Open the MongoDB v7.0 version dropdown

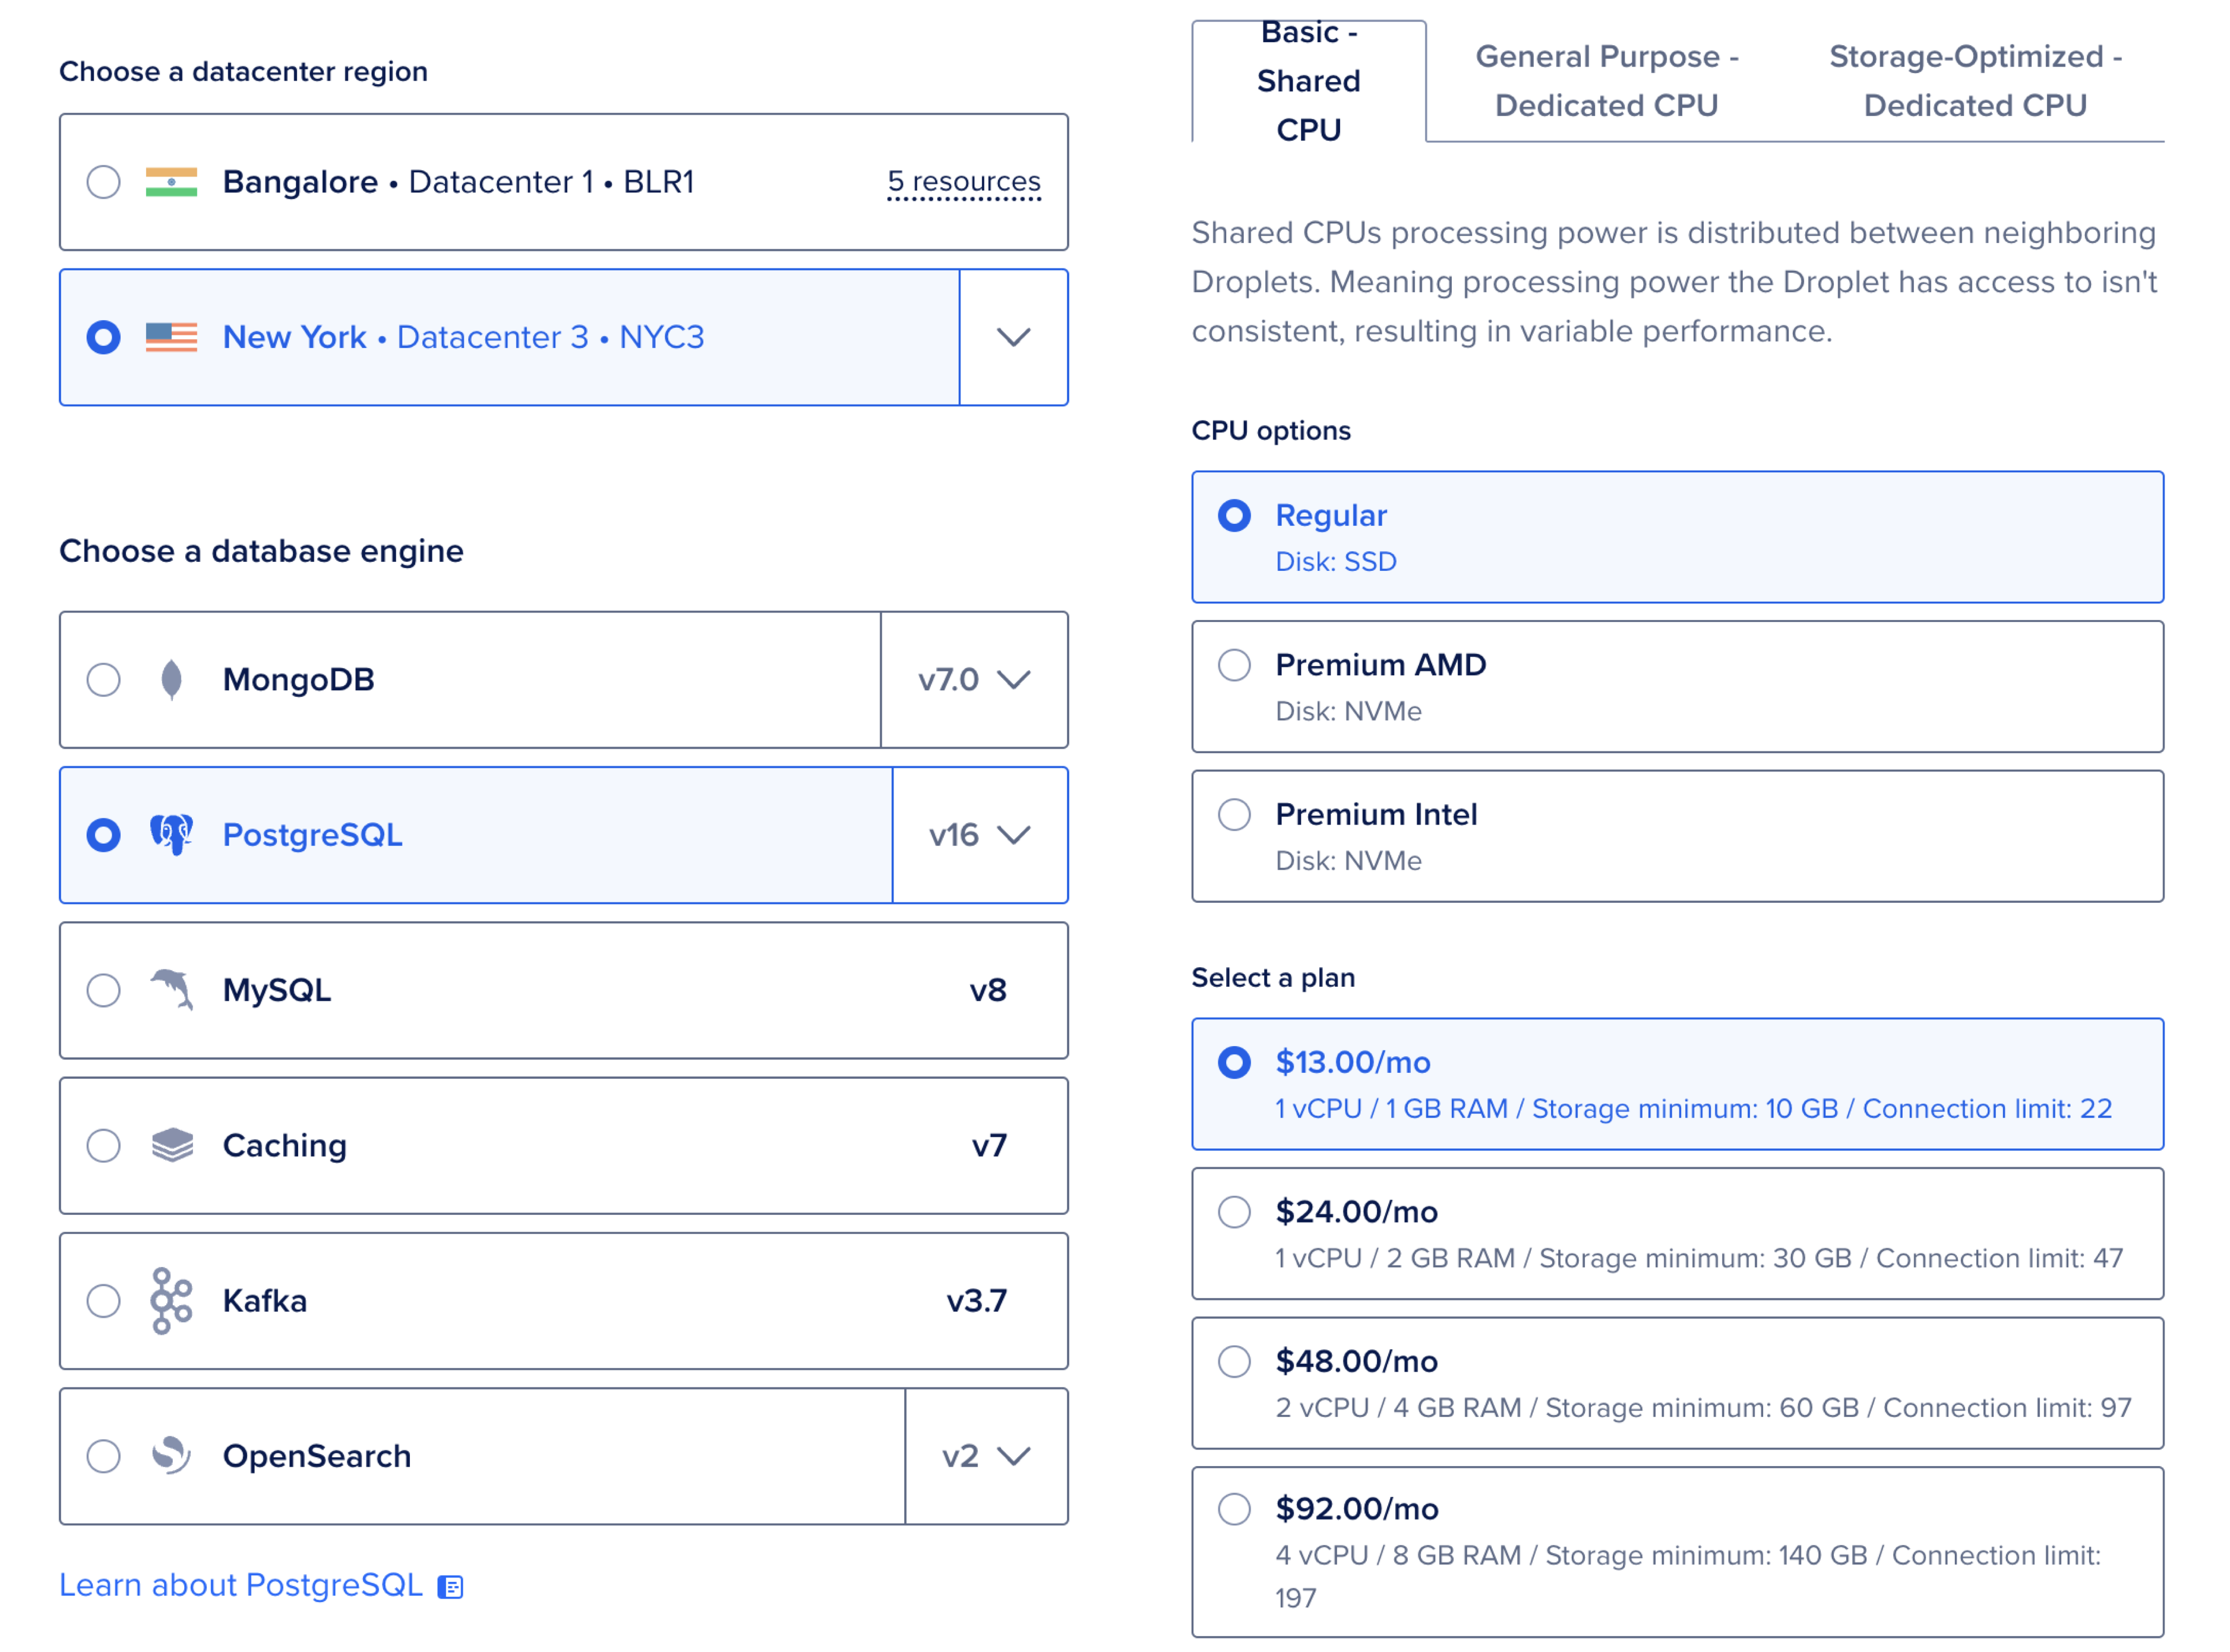coord(974,680)
